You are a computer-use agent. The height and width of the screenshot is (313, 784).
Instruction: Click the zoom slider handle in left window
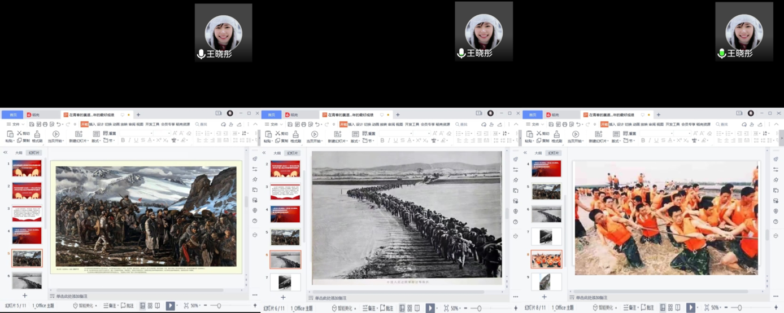point(219,306)
